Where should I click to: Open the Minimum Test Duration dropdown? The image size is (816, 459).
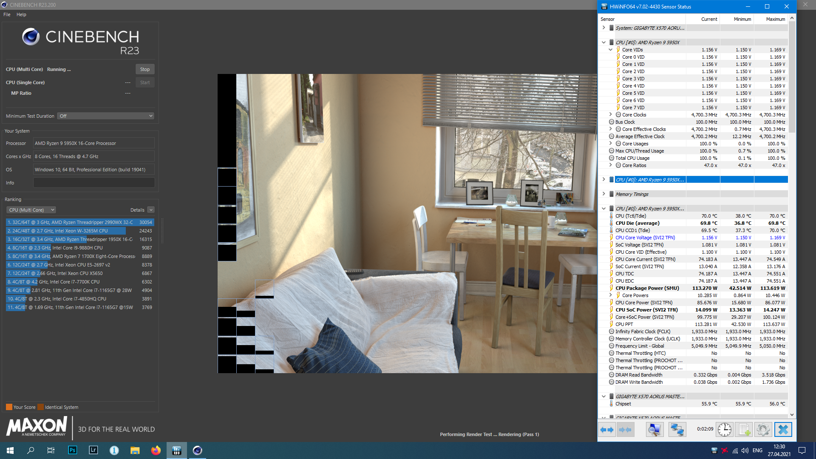[x=105, y=116]
